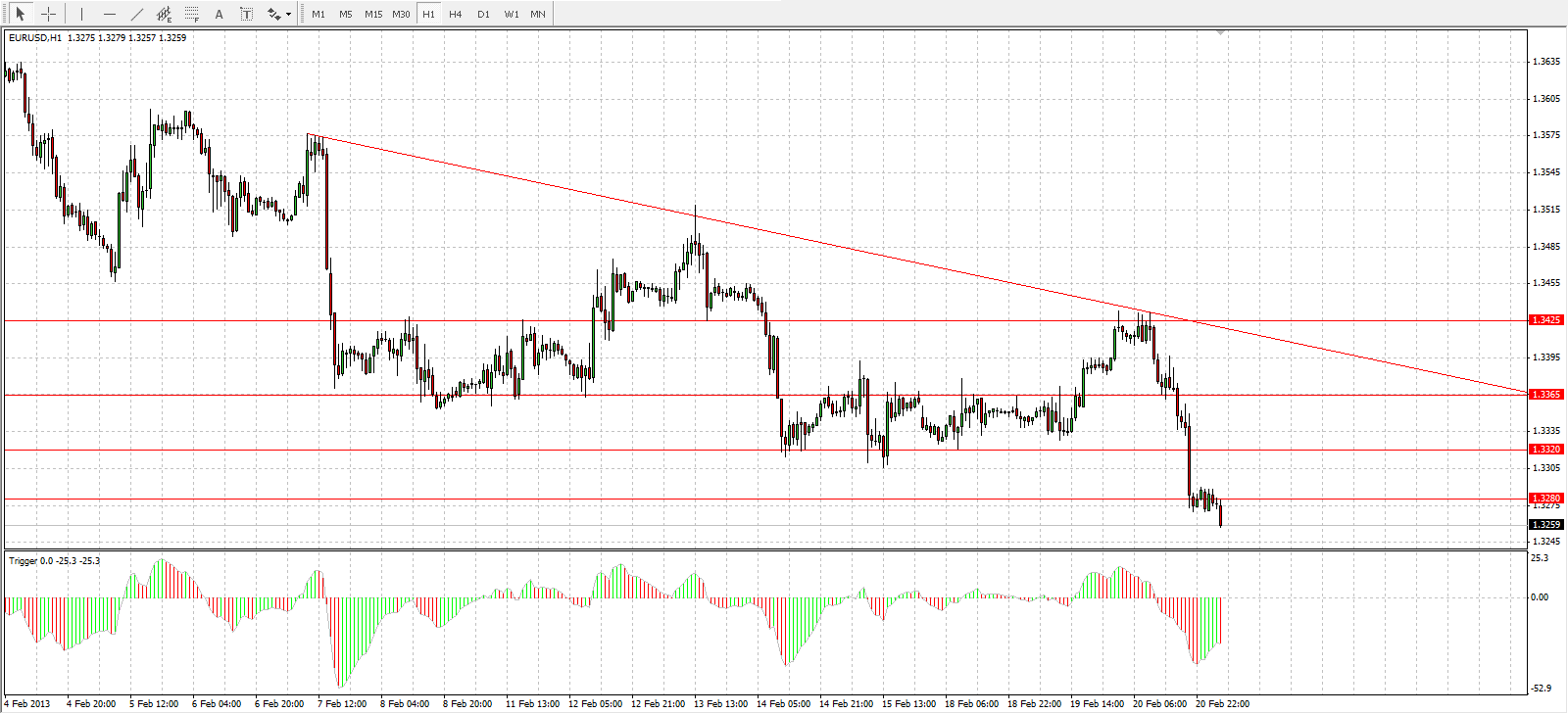Pick the Text (A) drawing tool

(219, 14)
